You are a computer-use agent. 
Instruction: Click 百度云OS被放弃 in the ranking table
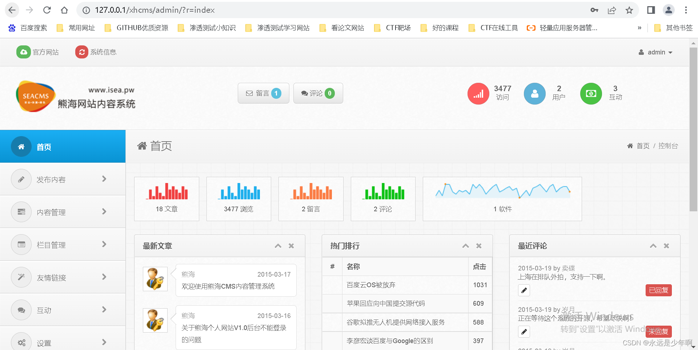371,285
